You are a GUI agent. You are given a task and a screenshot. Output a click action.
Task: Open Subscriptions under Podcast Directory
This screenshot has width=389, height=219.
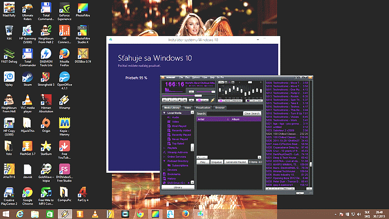pos(180,165)
